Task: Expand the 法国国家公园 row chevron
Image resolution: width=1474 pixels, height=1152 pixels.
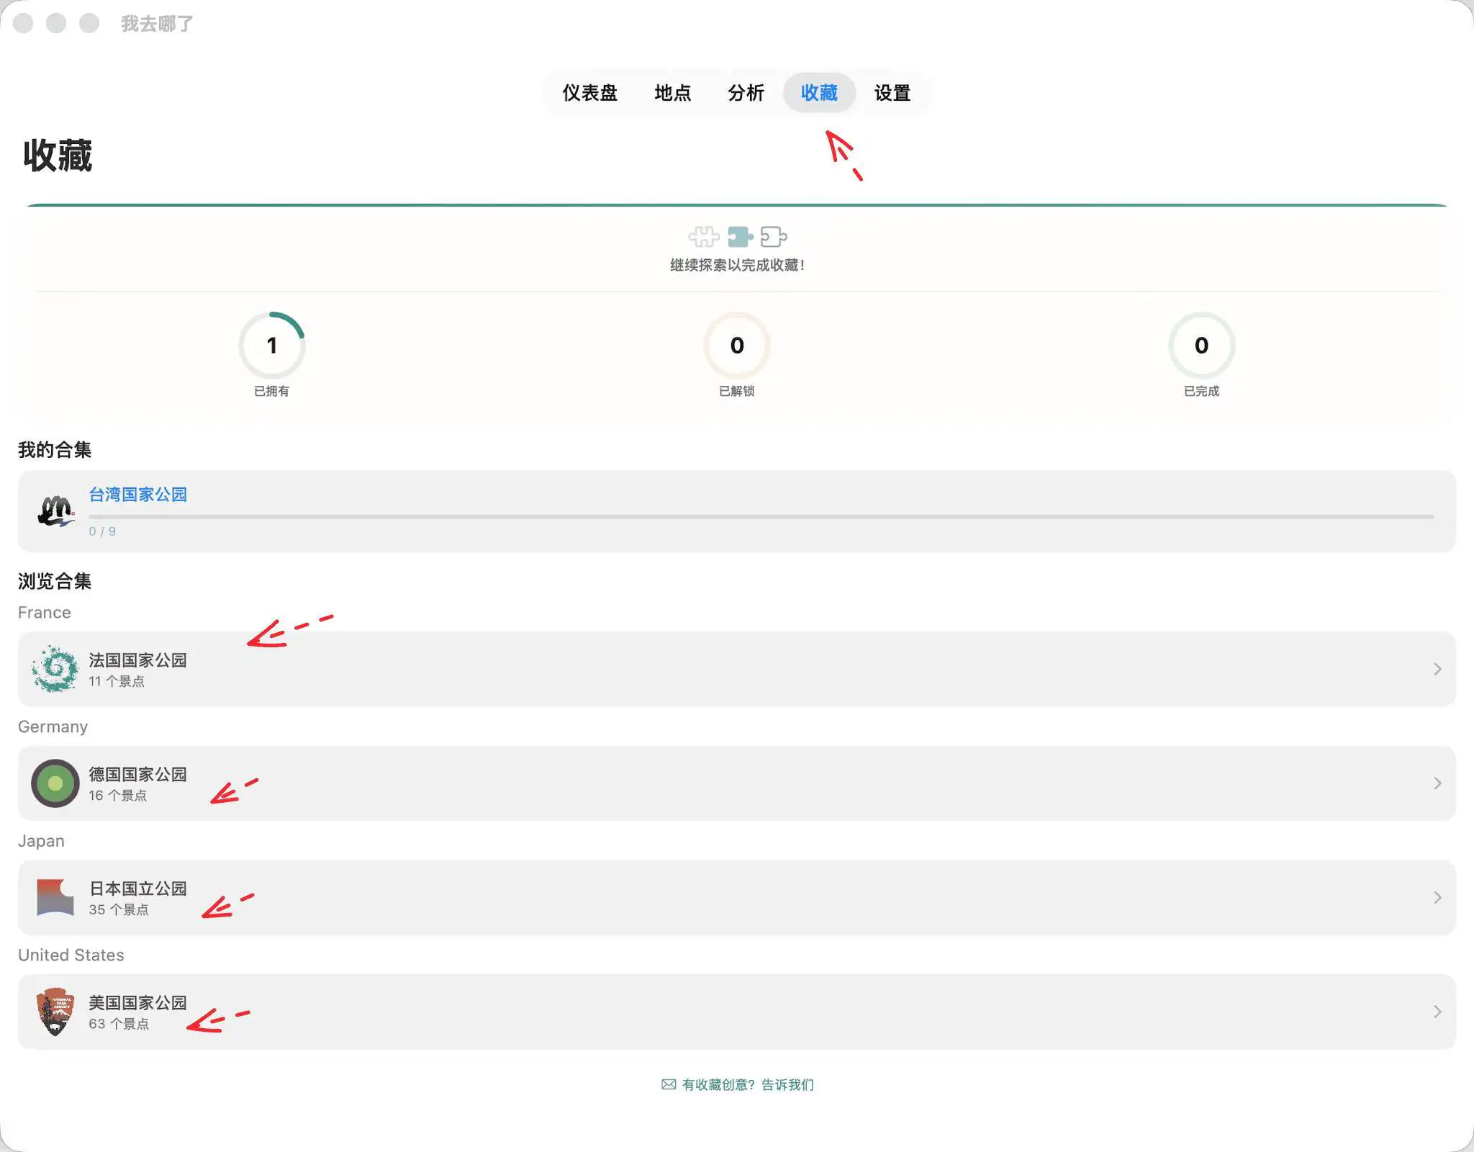Action: coord(1437,669)
